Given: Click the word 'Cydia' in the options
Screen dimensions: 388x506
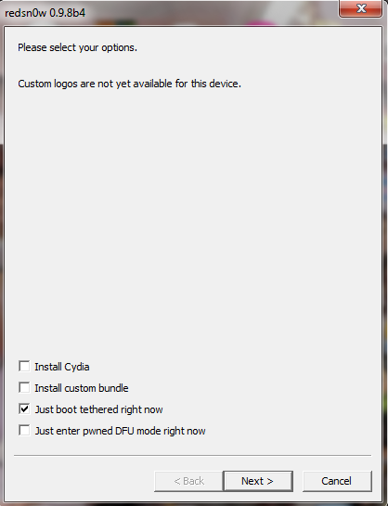Looking at the screenshot, I should (x=77, y=367).
